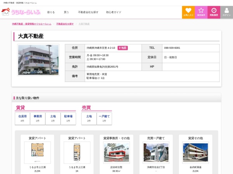Click the phone number 098-939-6081
Viewport: 233px width, 174px height.
tap(172, 48)
